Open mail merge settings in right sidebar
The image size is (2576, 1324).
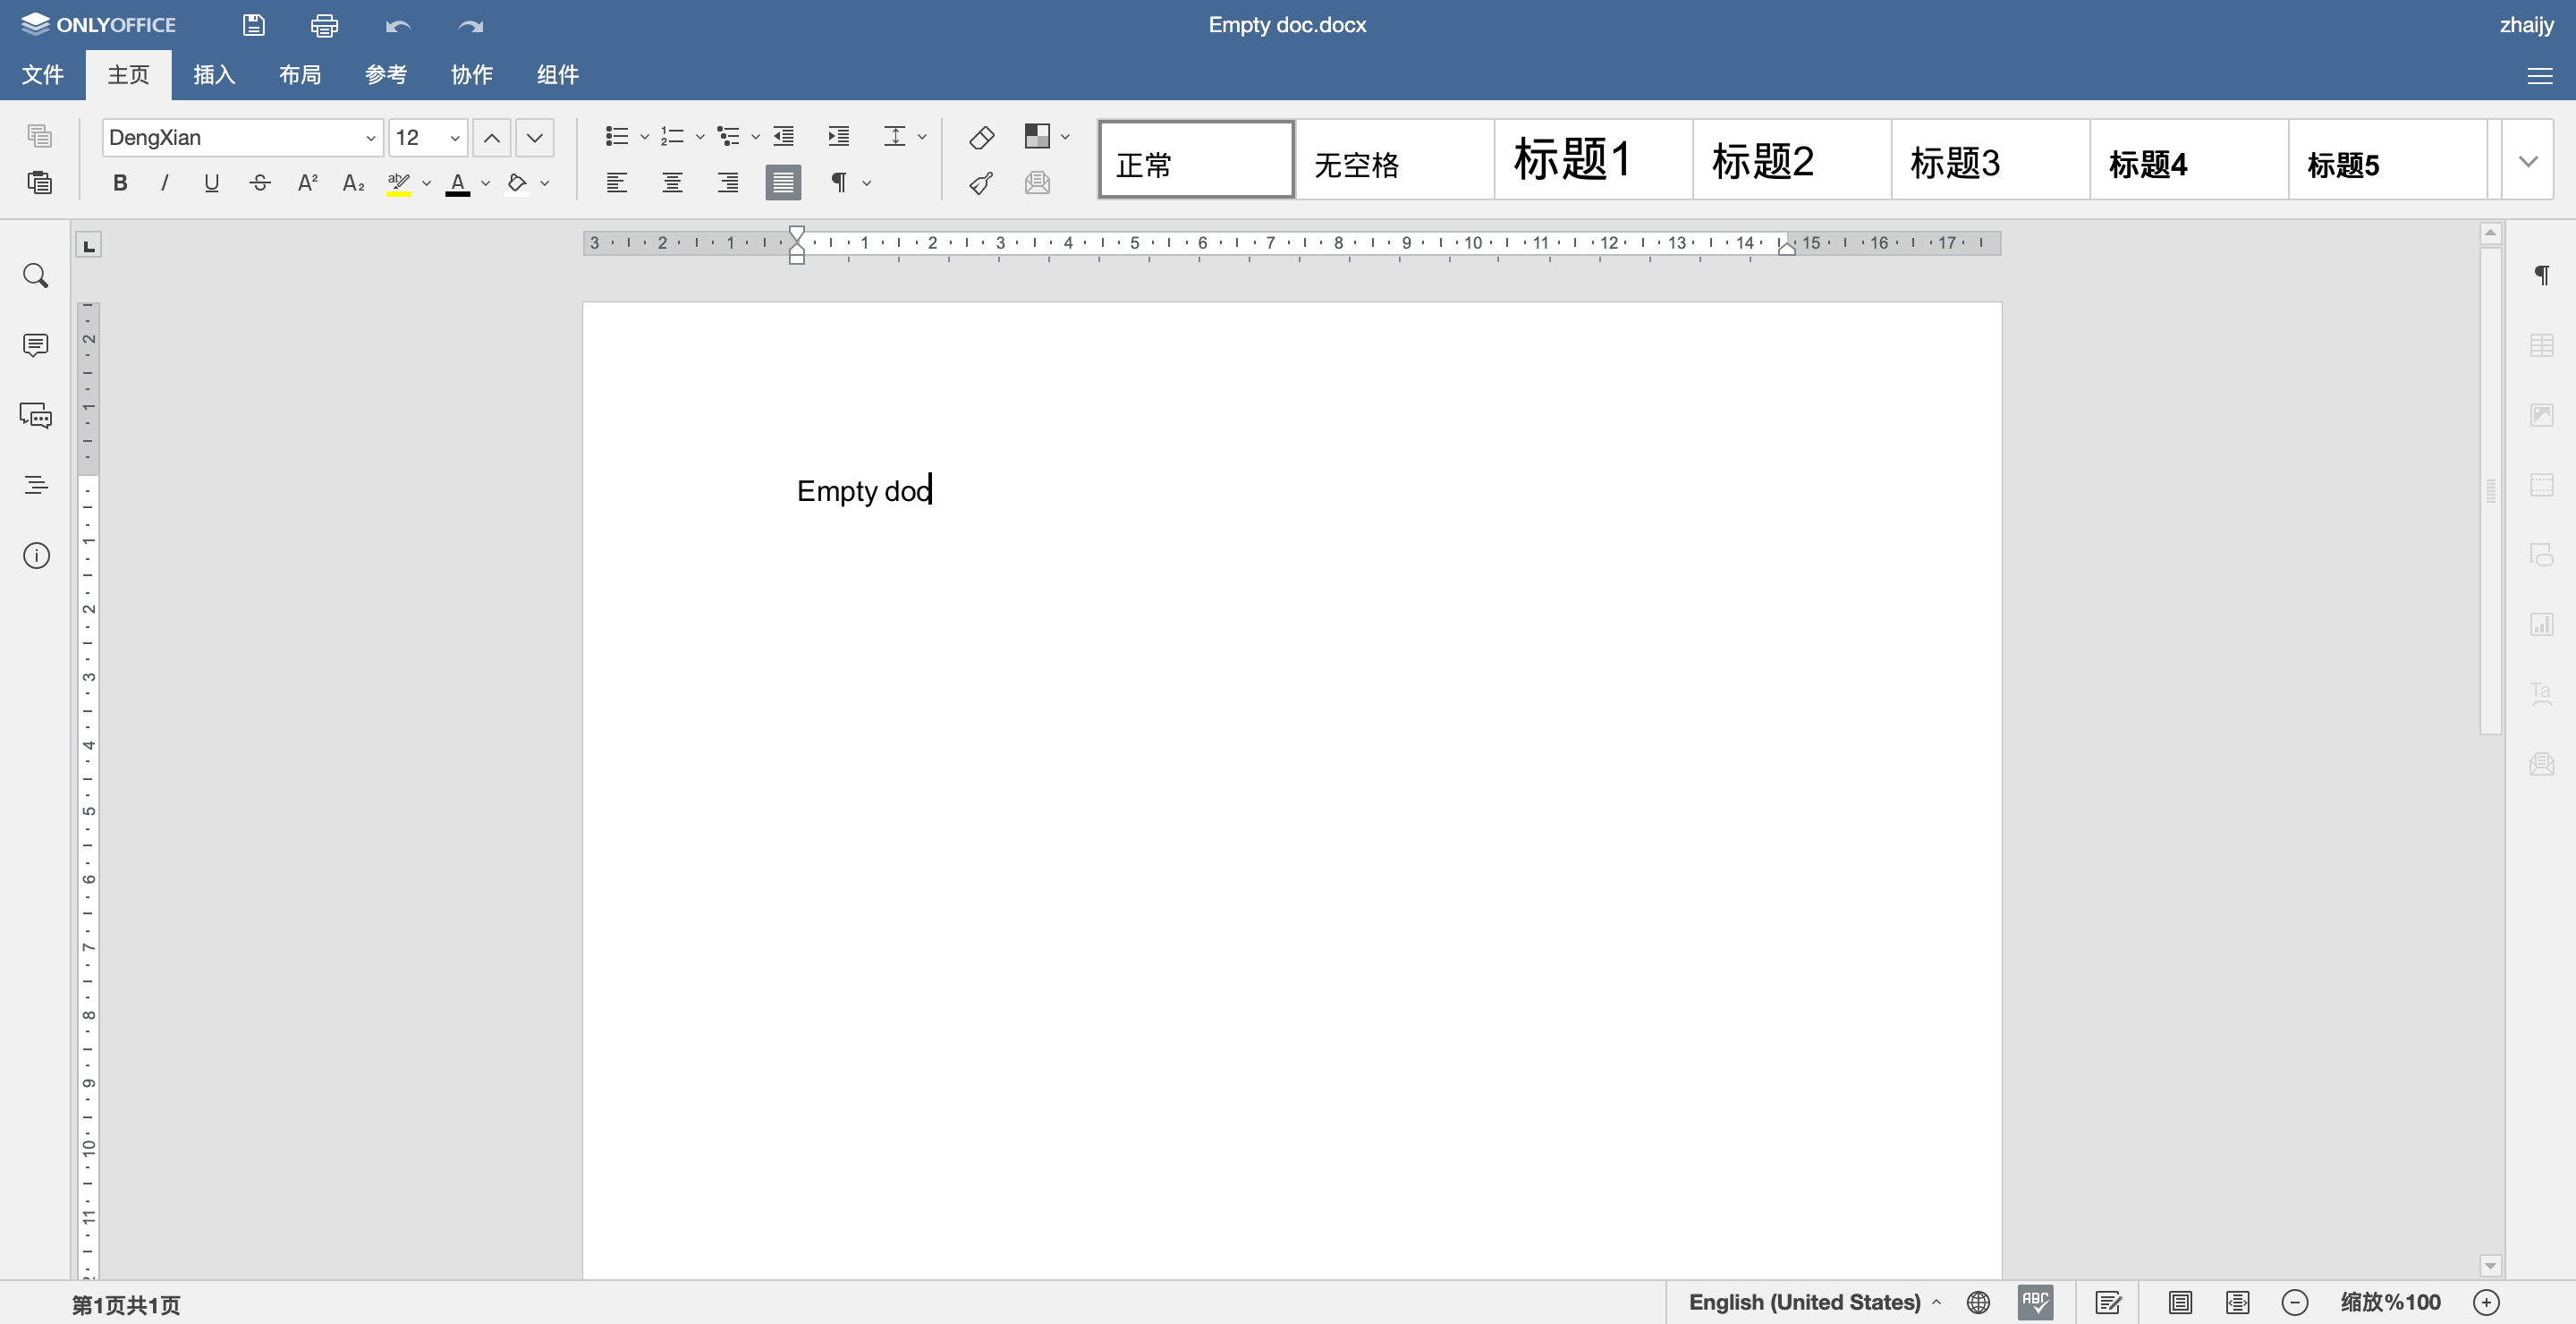[2543, 764]
